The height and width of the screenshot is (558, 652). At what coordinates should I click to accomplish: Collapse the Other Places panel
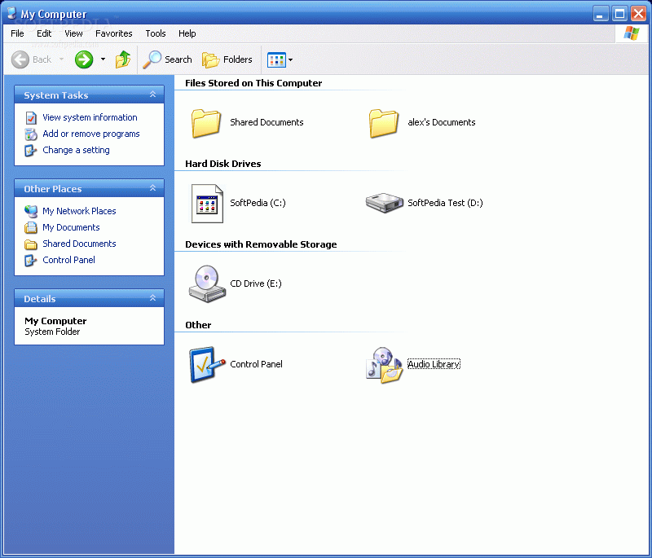coord(152,188)
